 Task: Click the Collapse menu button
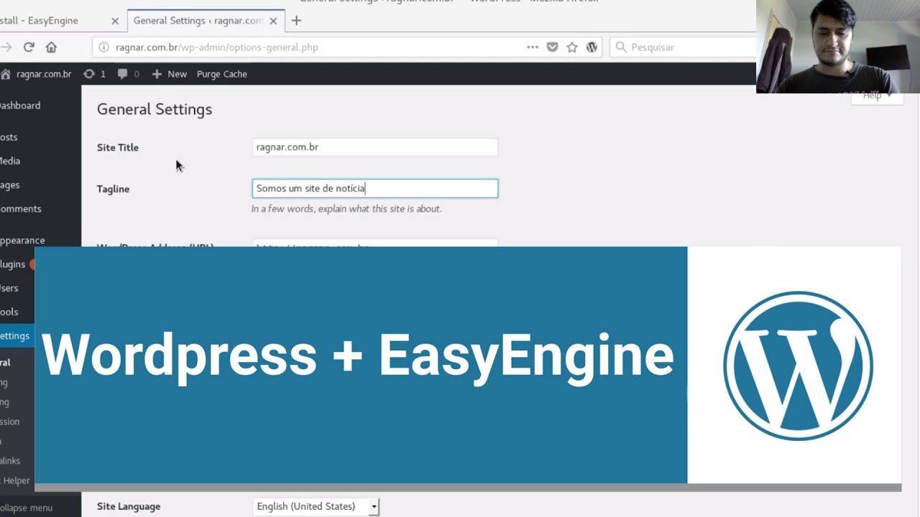click(x=27, y=508)
